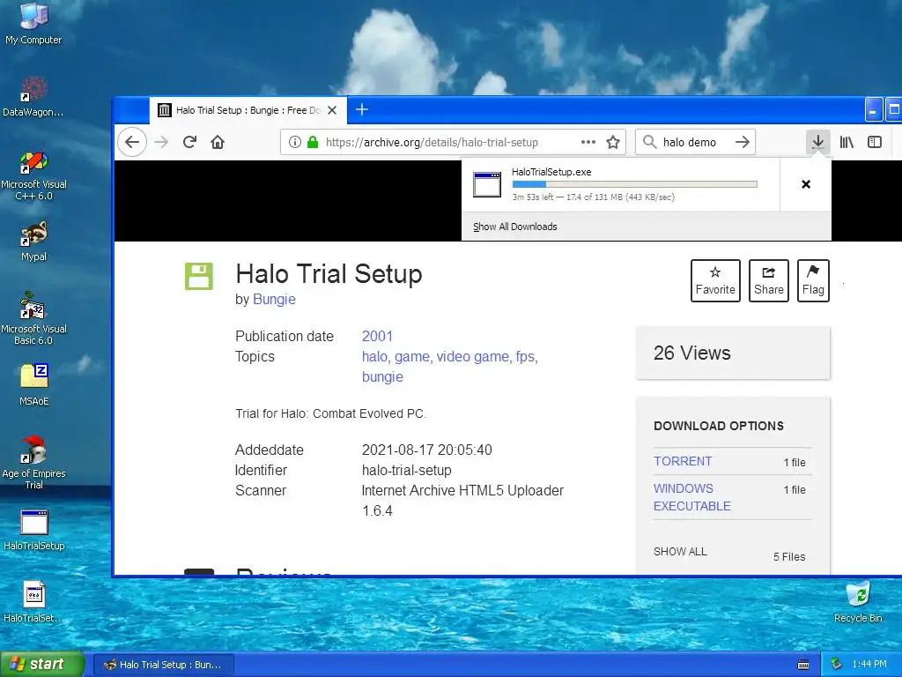Select Microsoft Visual Basic 6.0 shortcut
Image resolution: width=902 pixels, height=677 pixels.
click(x=33, y=318)
